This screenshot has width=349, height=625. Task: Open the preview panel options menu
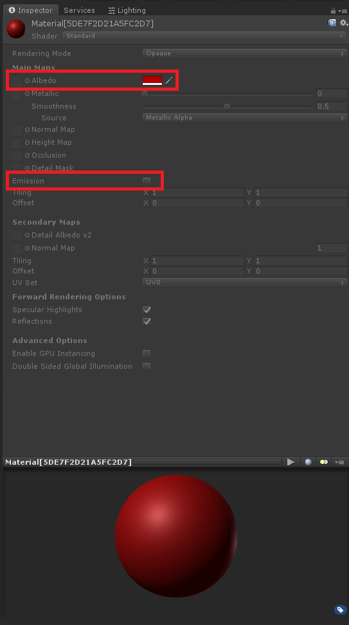(x=339, y=462)
